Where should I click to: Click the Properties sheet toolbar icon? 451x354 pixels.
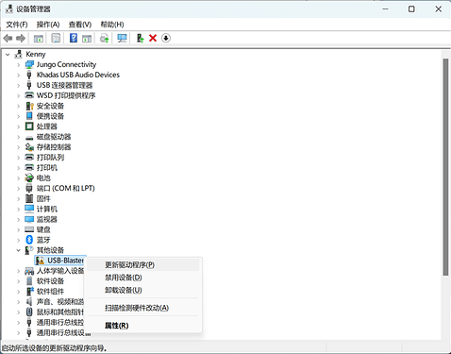[56, 39]
